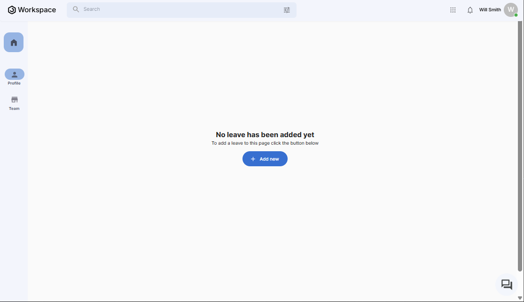Screen dimensions: 524x302
Task: Click the Workspace hexagon logo icon
Action: click(12, 10)
